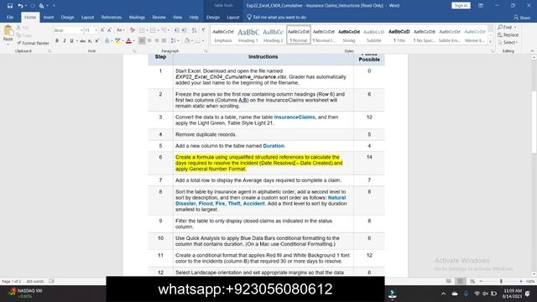Click the Superscript icon

(x=97, y=41)
